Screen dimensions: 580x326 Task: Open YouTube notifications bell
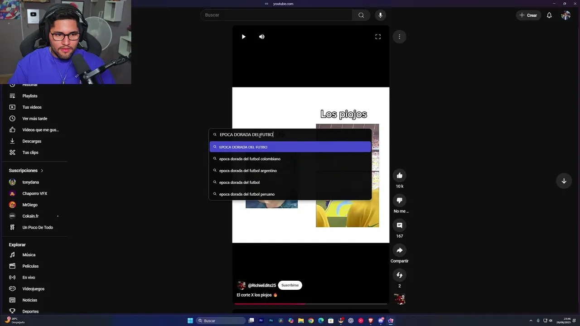549,15
